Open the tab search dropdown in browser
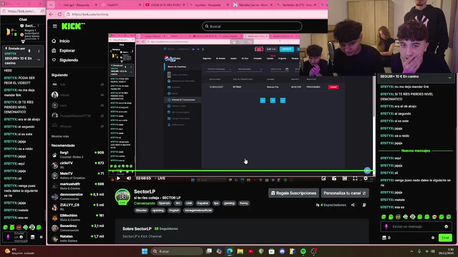Screen dimensions: 458x257 click(x=51, y=5)
